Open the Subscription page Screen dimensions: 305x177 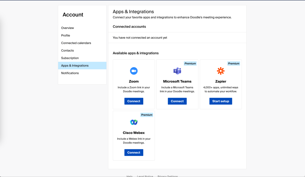[x=70, y=58]
